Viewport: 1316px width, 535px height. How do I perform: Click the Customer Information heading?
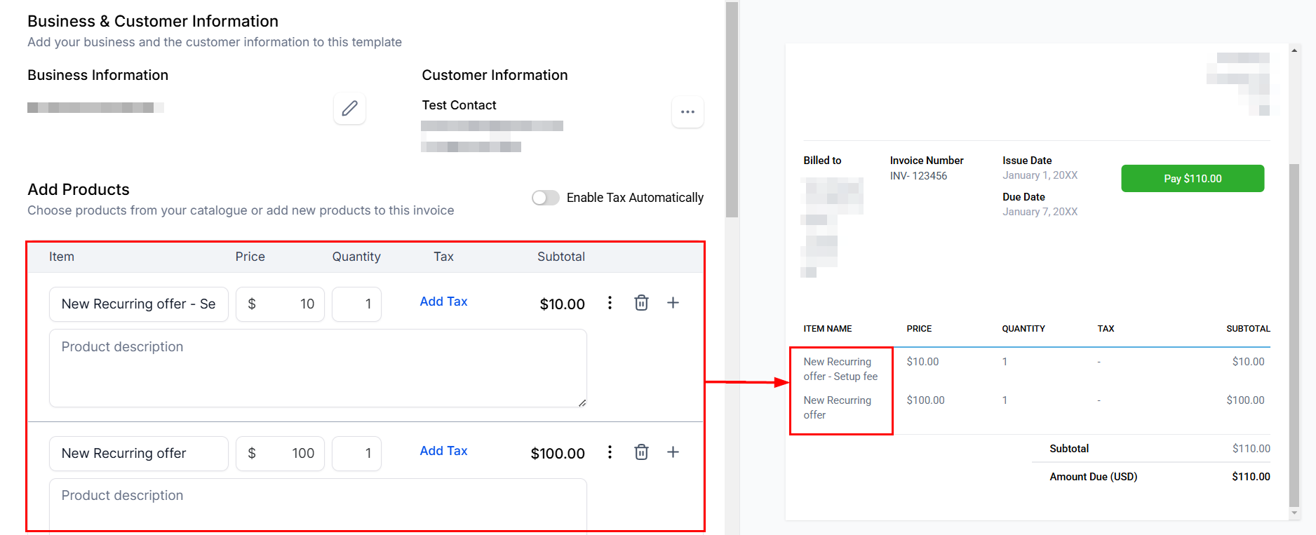click(x=495, y=75)
